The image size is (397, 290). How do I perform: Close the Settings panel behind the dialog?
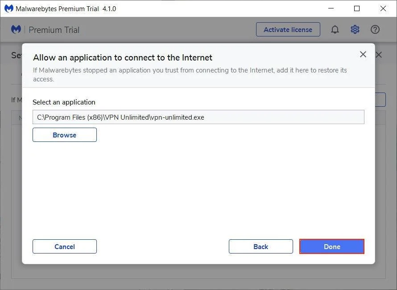point(379,55)
